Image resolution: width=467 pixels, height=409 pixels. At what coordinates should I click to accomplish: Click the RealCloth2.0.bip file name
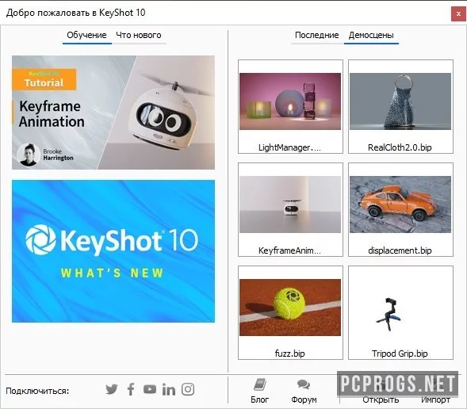click(400, 147)
